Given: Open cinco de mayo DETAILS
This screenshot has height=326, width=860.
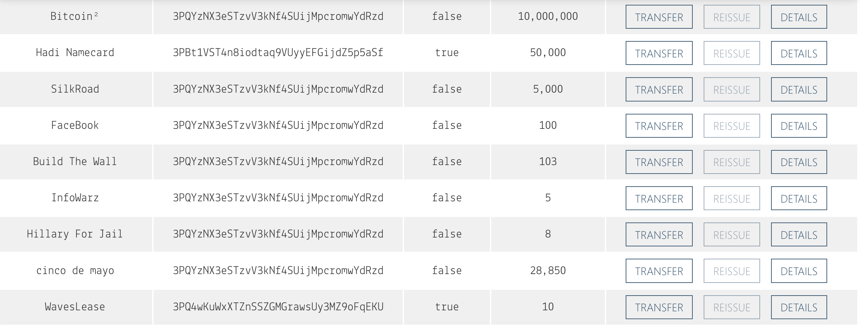Looking at the screenshot, I should coord(799,271).
